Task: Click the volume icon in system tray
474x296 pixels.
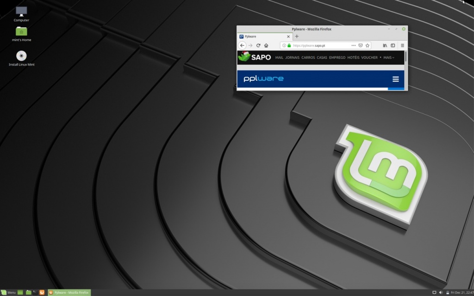Action: [x=441, y=292]
